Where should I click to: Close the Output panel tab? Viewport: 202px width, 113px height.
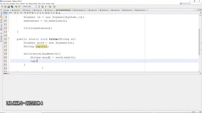[9, 73]
